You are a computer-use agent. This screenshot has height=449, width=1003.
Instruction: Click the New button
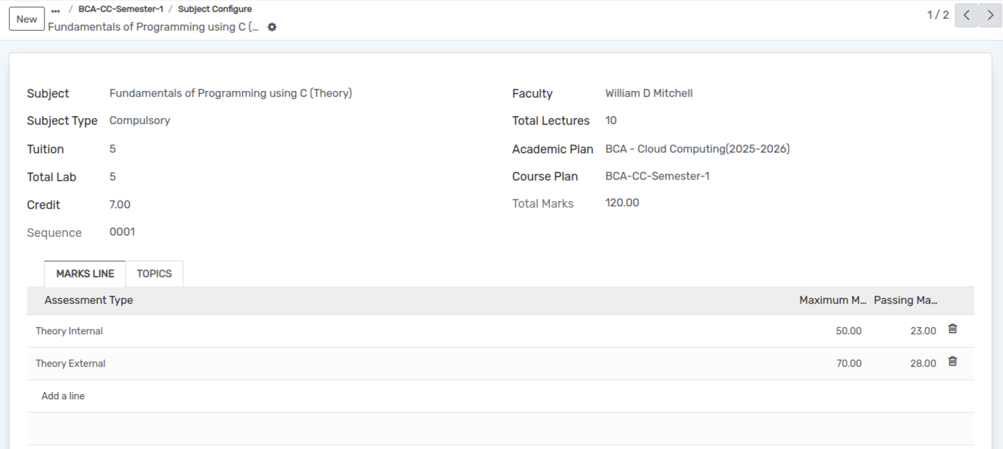point(27,19)
